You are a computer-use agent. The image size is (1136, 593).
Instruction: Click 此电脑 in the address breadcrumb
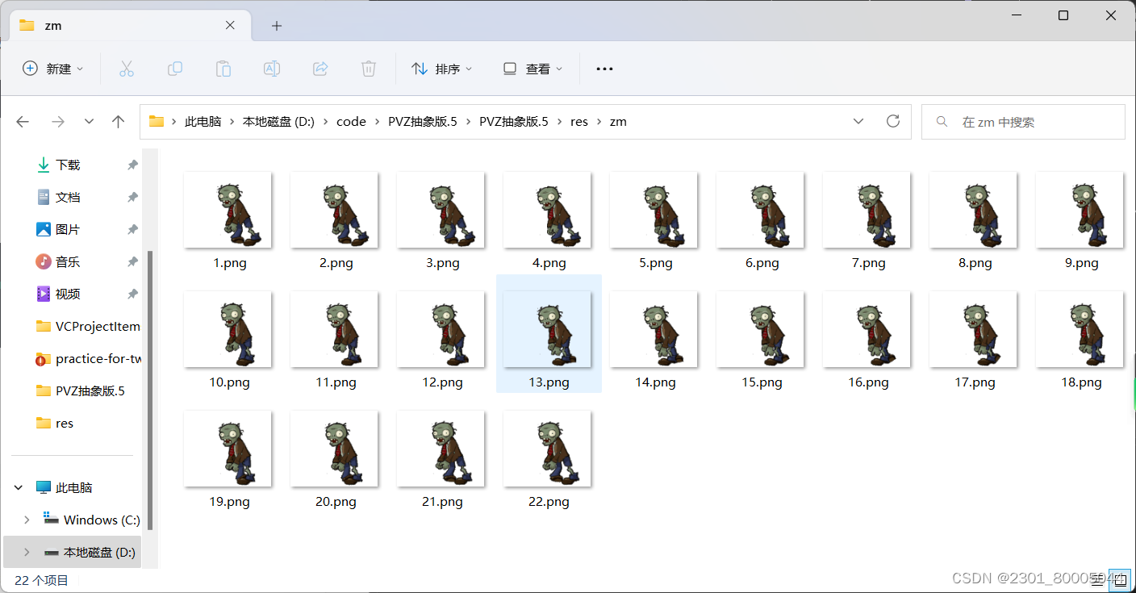tap(203, 122)
